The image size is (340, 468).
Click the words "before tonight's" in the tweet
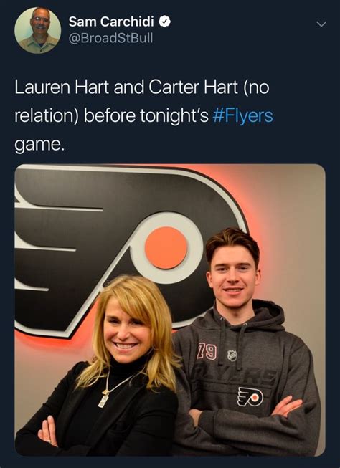pyautogui.click(x=146, y=116)
